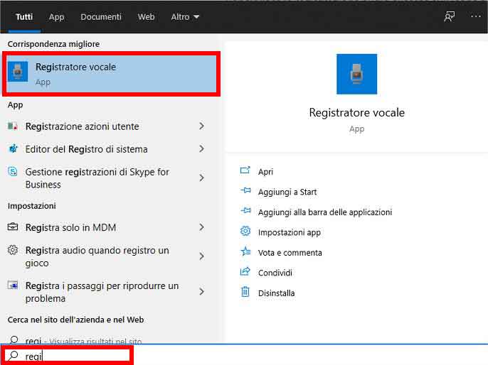Open the Altro dropdown menu

185,17
